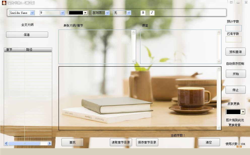
Task: Click the 保存章节目录 button
Action: [x=147, y=142]
